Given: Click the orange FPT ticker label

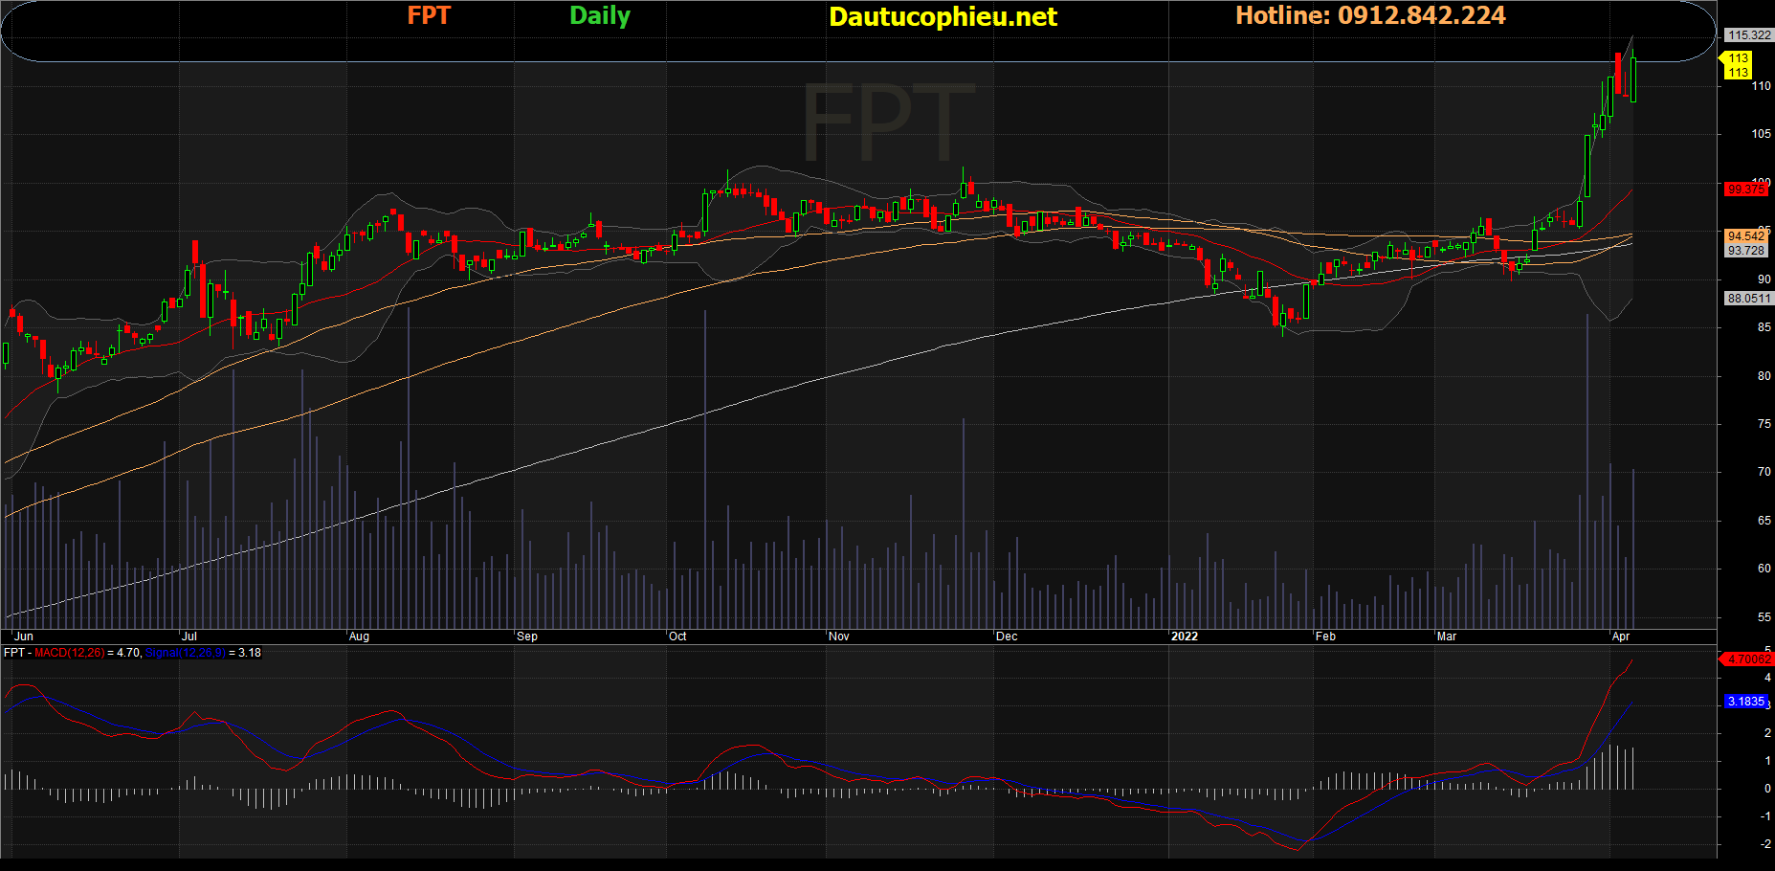Looking at the screenshot, I should [x=429, y=15].
